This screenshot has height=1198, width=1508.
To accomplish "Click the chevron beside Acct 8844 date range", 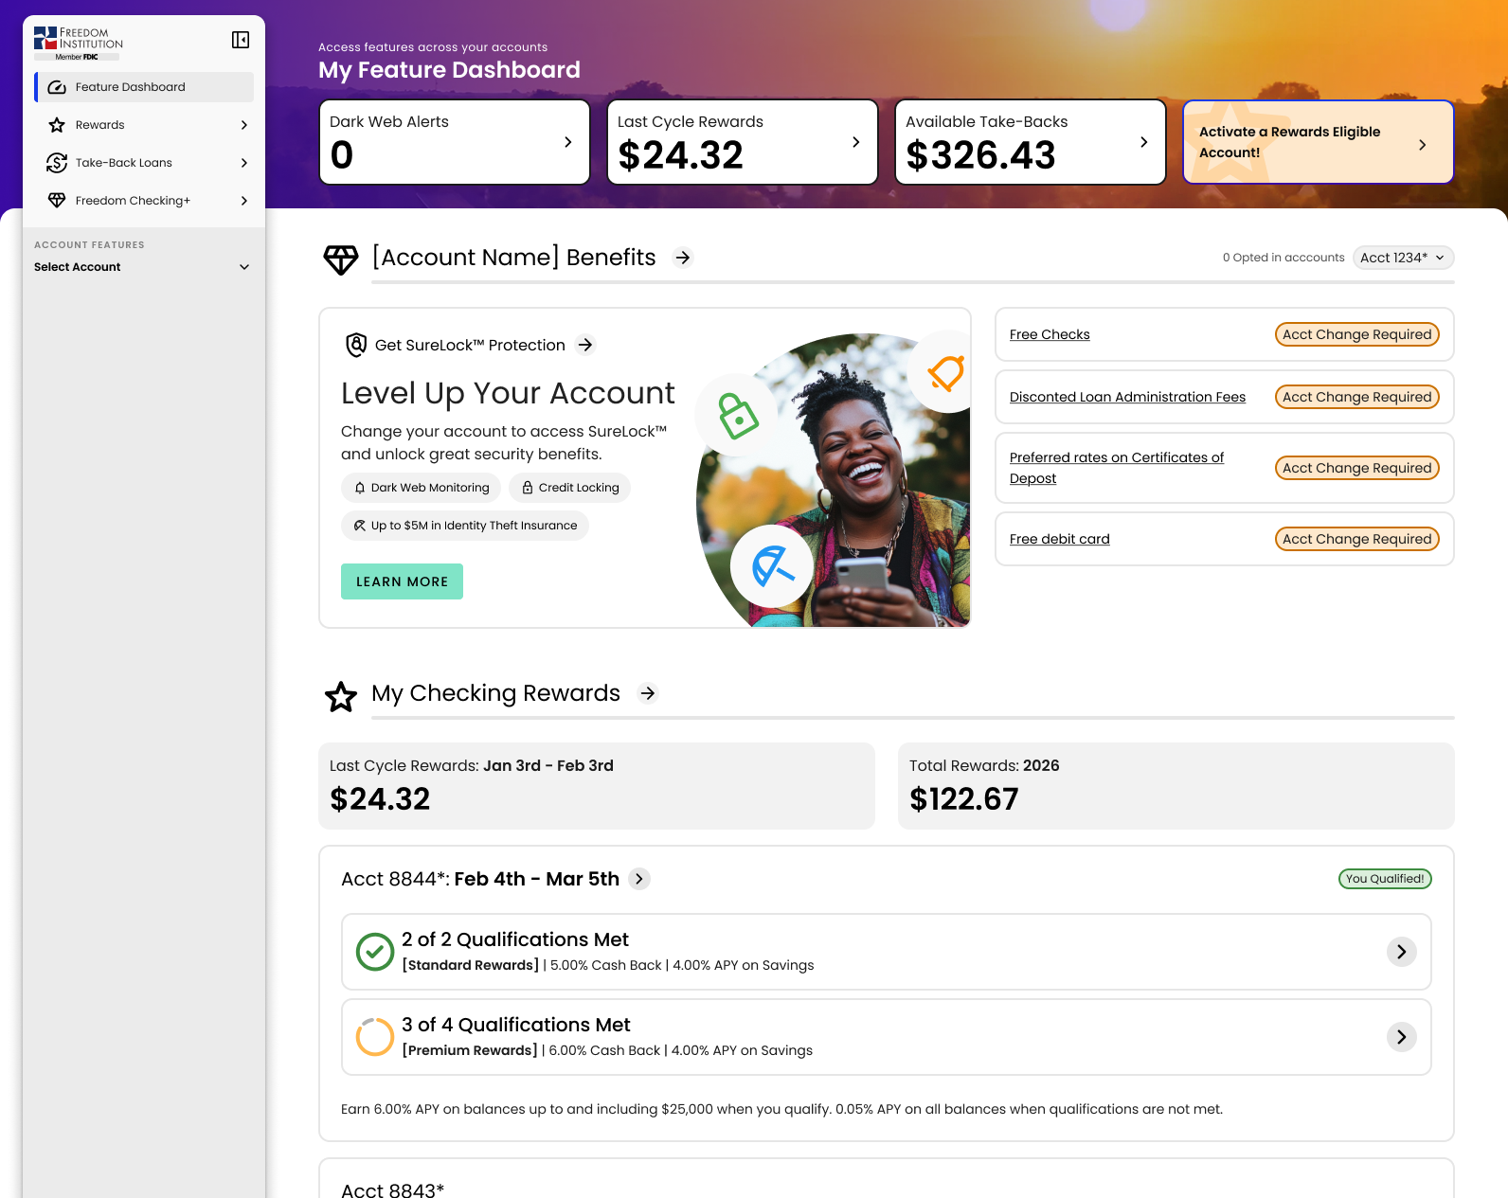I will click(x=639, y=879).
